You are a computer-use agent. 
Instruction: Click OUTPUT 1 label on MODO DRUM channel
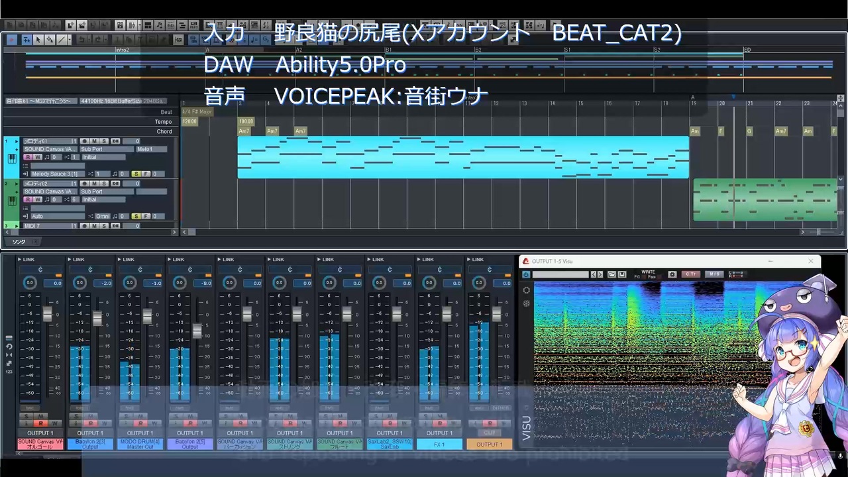pos(140,433)
